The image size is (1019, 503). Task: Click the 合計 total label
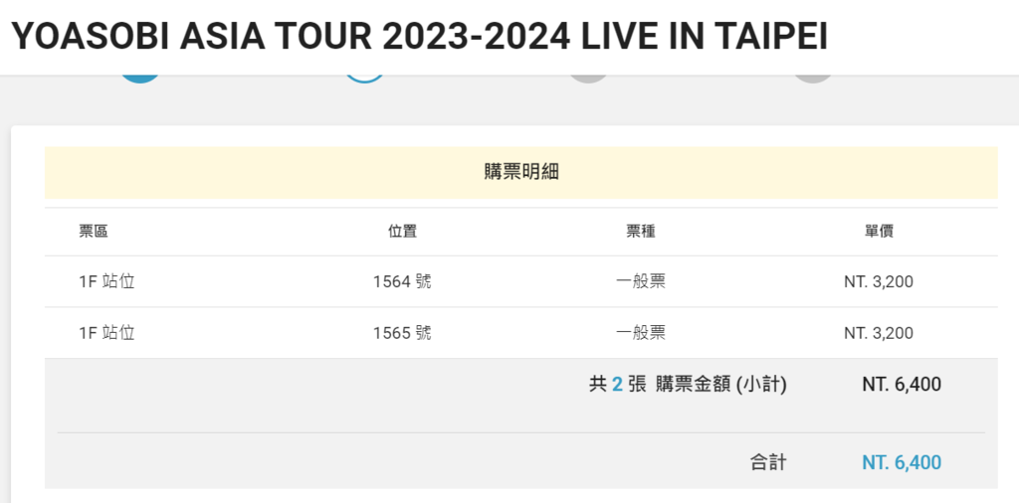(x=768, y=463)
